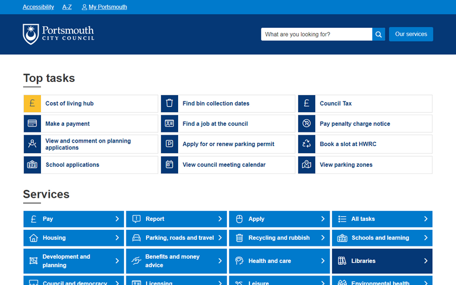Click the school building icon for School applications
Screen dimensions: 456x285
(x=32, y=165)
